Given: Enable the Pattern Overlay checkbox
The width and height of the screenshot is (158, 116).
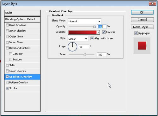Looking at the screenshot, I should pos(7,82).
